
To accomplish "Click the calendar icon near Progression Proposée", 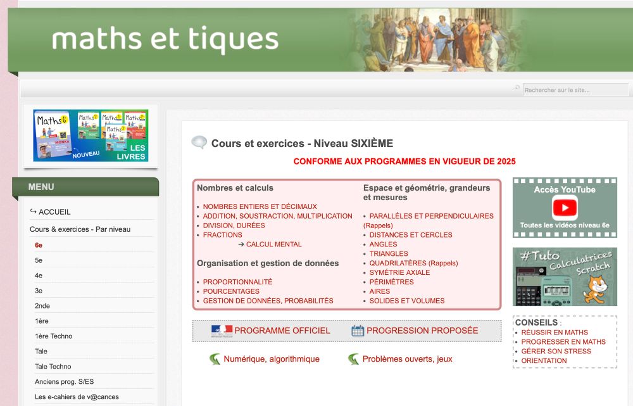I will pyautogui.click(x=358, y=331).
